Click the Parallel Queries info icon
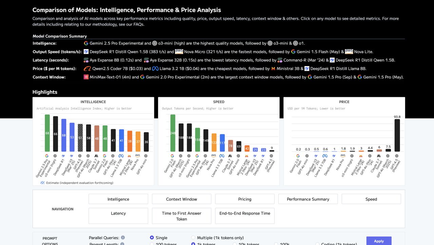Image resolution: width=434 pixels, height=245 pixels. click(123, 238)
